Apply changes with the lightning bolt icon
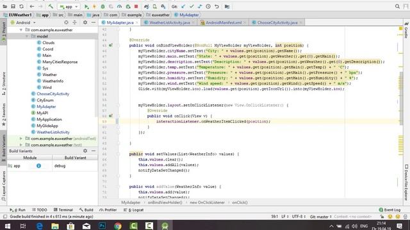 point(94,6)
